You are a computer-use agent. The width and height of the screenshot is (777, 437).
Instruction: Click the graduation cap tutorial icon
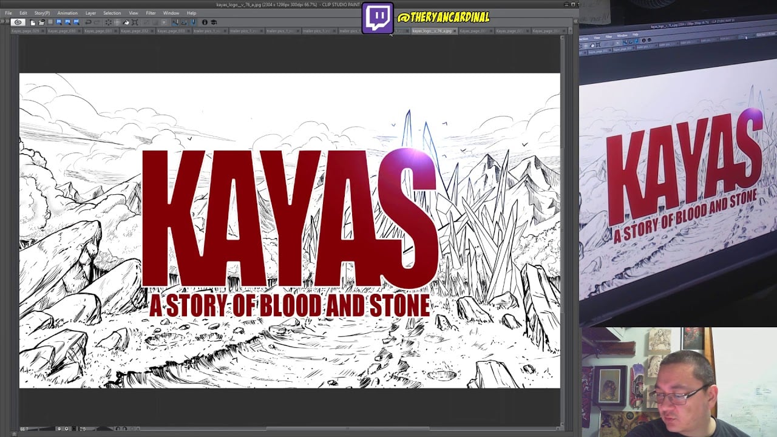pyautogui.click(x=214, y=22)
